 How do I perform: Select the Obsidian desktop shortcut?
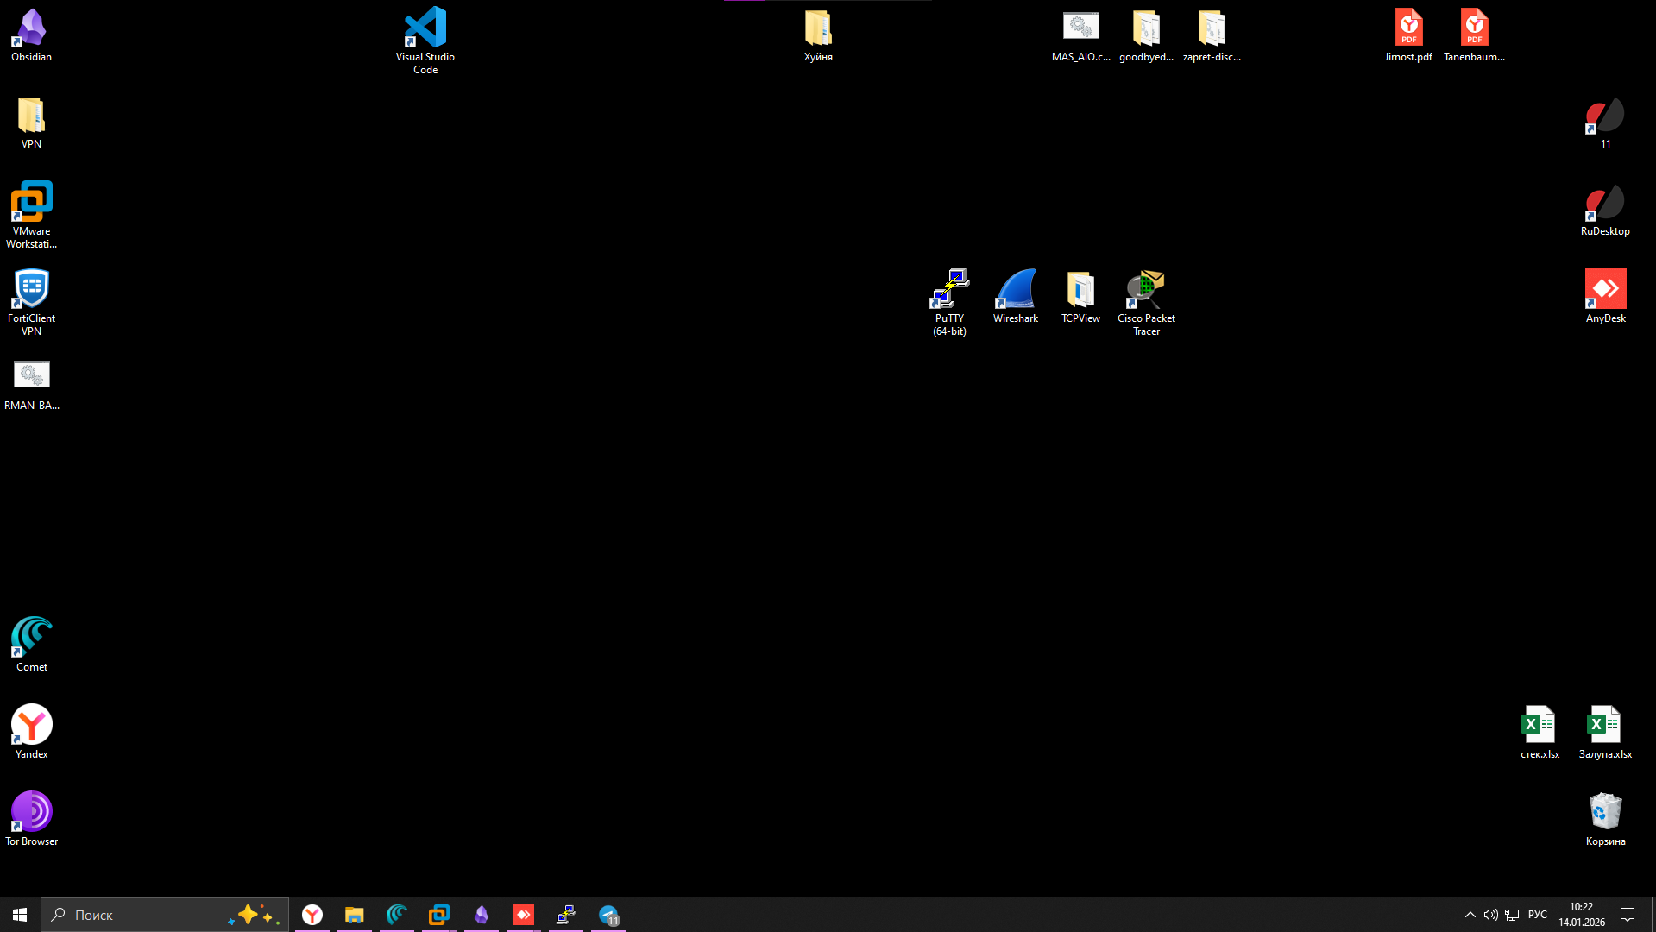coord(32,35)
